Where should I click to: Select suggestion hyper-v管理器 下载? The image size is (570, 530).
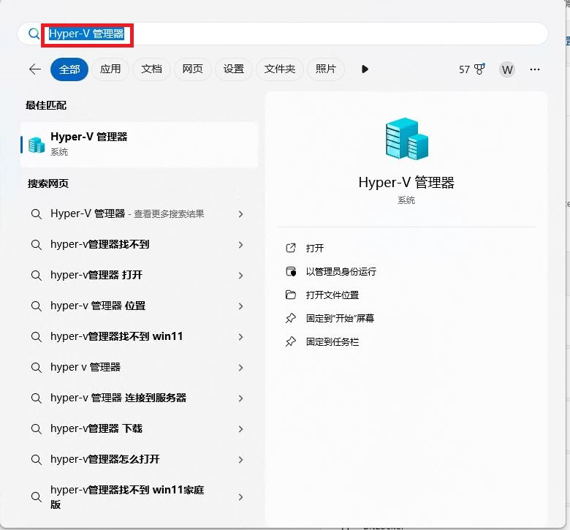[140, 428]
